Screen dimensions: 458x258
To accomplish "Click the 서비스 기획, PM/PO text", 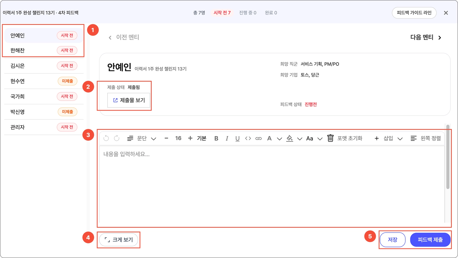I will 320,64.
